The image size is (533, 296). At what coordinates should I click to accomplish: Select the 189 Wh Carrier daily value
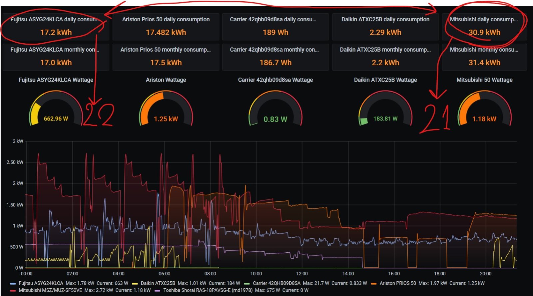[x=275, y=32]
